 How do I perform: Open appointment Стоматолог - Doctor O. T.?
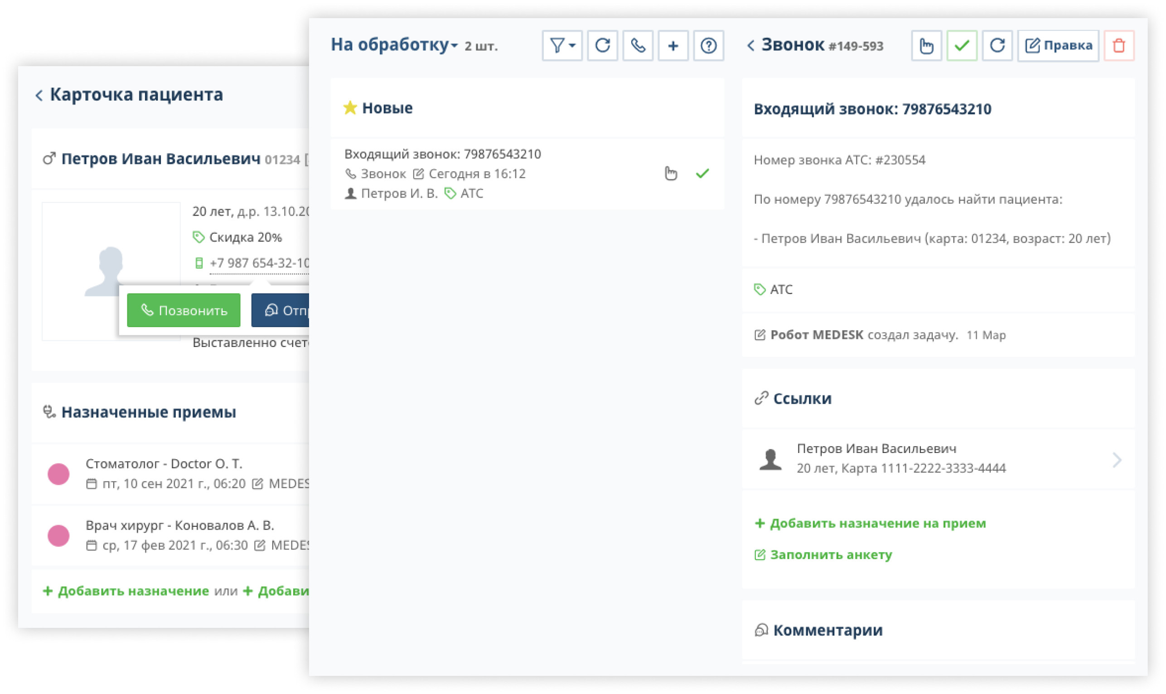coord(171,473)
